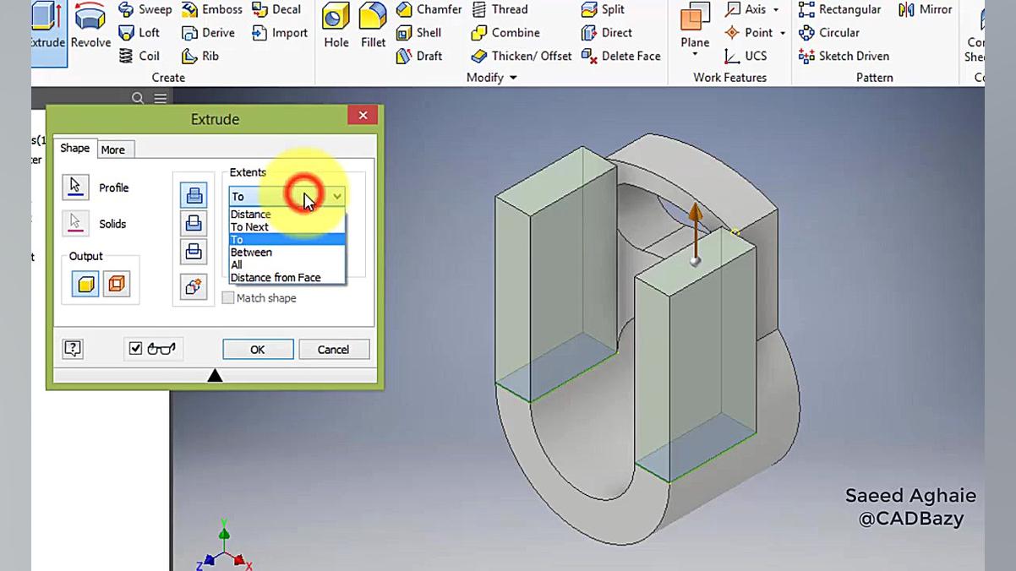Viewport: 1016px width, 571px height.
Task: Click the Profile selection arrow button
Action: pos(75,187)
